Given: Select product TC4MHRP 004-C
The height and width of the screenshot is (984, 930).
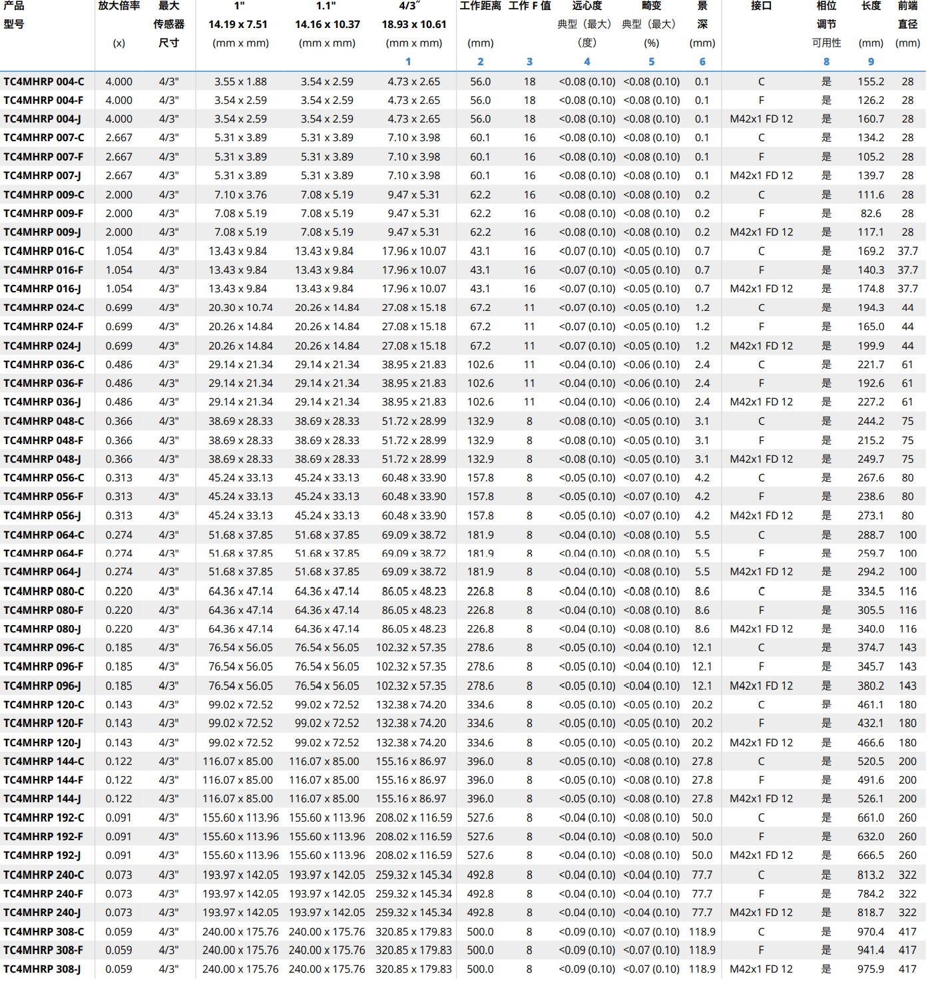Looking at the screenshot, I should click(44, 82).
